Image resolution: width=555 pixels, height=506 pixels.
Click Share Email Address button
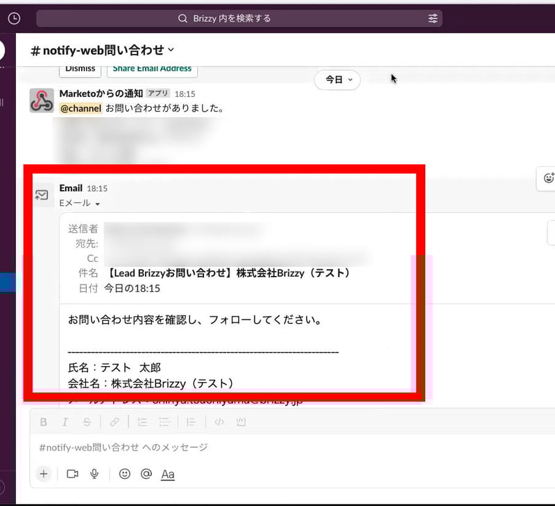pos(152,69)
